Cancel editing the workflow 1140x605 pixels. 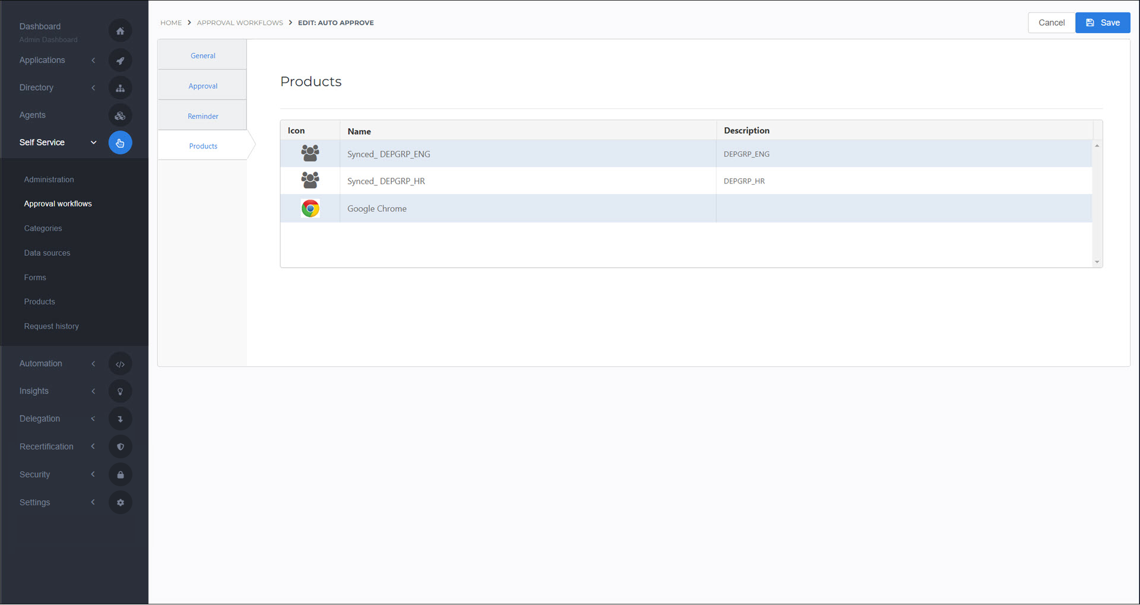point(1051,23)
